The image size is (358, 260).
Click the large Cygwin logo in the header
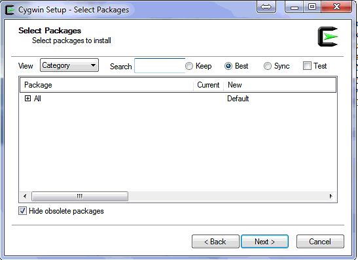pyautogui.click(x=328, y=37)
